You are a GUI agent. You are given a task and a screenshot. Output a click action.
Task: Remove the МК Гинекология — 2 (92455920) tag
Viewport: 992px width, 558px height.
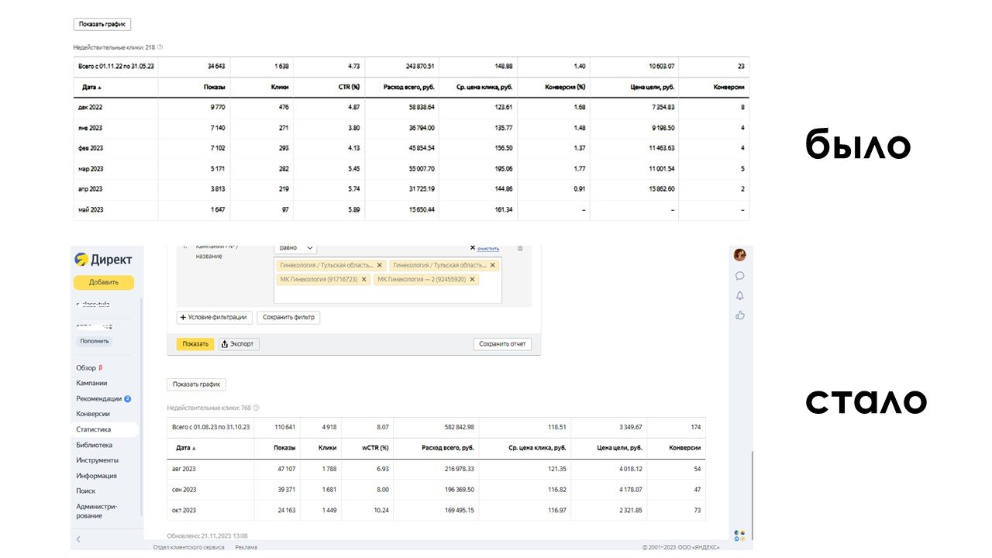coord(472,279)
